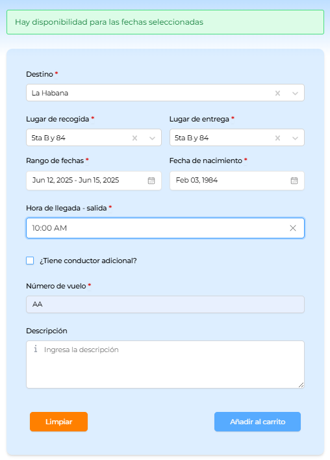Screen dimensions: 330x460
Task: Expand the Destino dropdown chevron
Action: (x=295, y=94)
